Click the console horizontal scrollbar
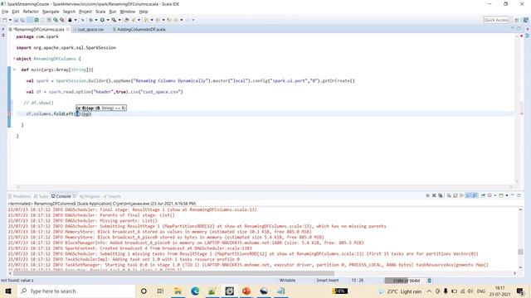This screenshot has width=531, height=298. click(x=262, y=273)
